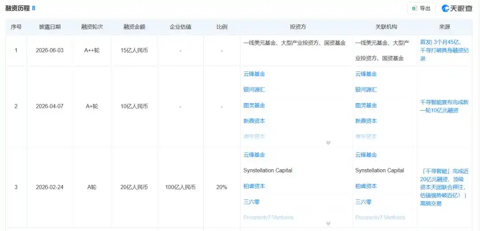Expand the A+轮 row investor list chevron
The height and width of the screenshot is (231, 480).
328,142
